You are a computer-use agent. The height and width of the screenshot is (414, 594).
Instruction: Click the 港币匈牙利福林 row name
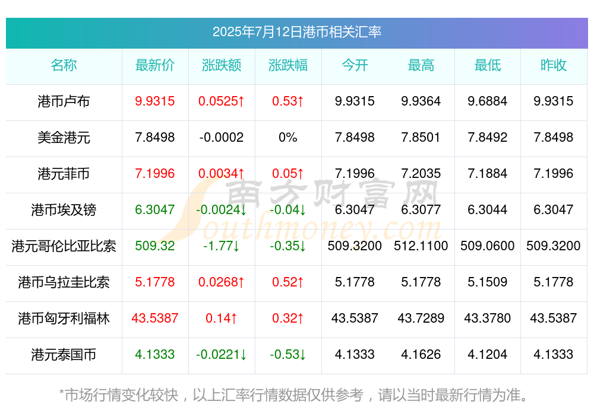pyautogui.click(x=64, y=319)
